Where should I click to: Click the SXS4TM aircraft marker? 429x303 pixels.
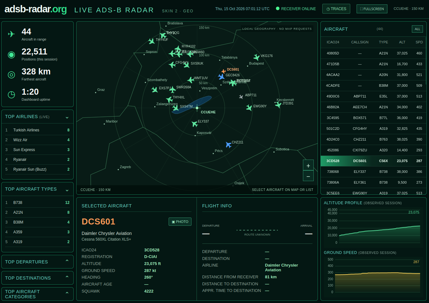pos(176,108)
